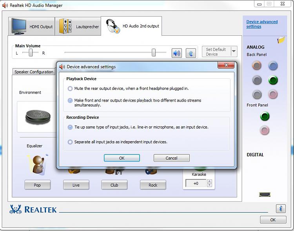Open the Speaker Configuration tab

(x=34, y=72)
